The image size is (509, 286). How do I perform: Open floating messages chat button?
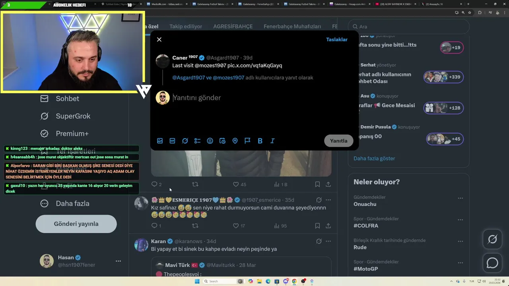coord(492,263)
